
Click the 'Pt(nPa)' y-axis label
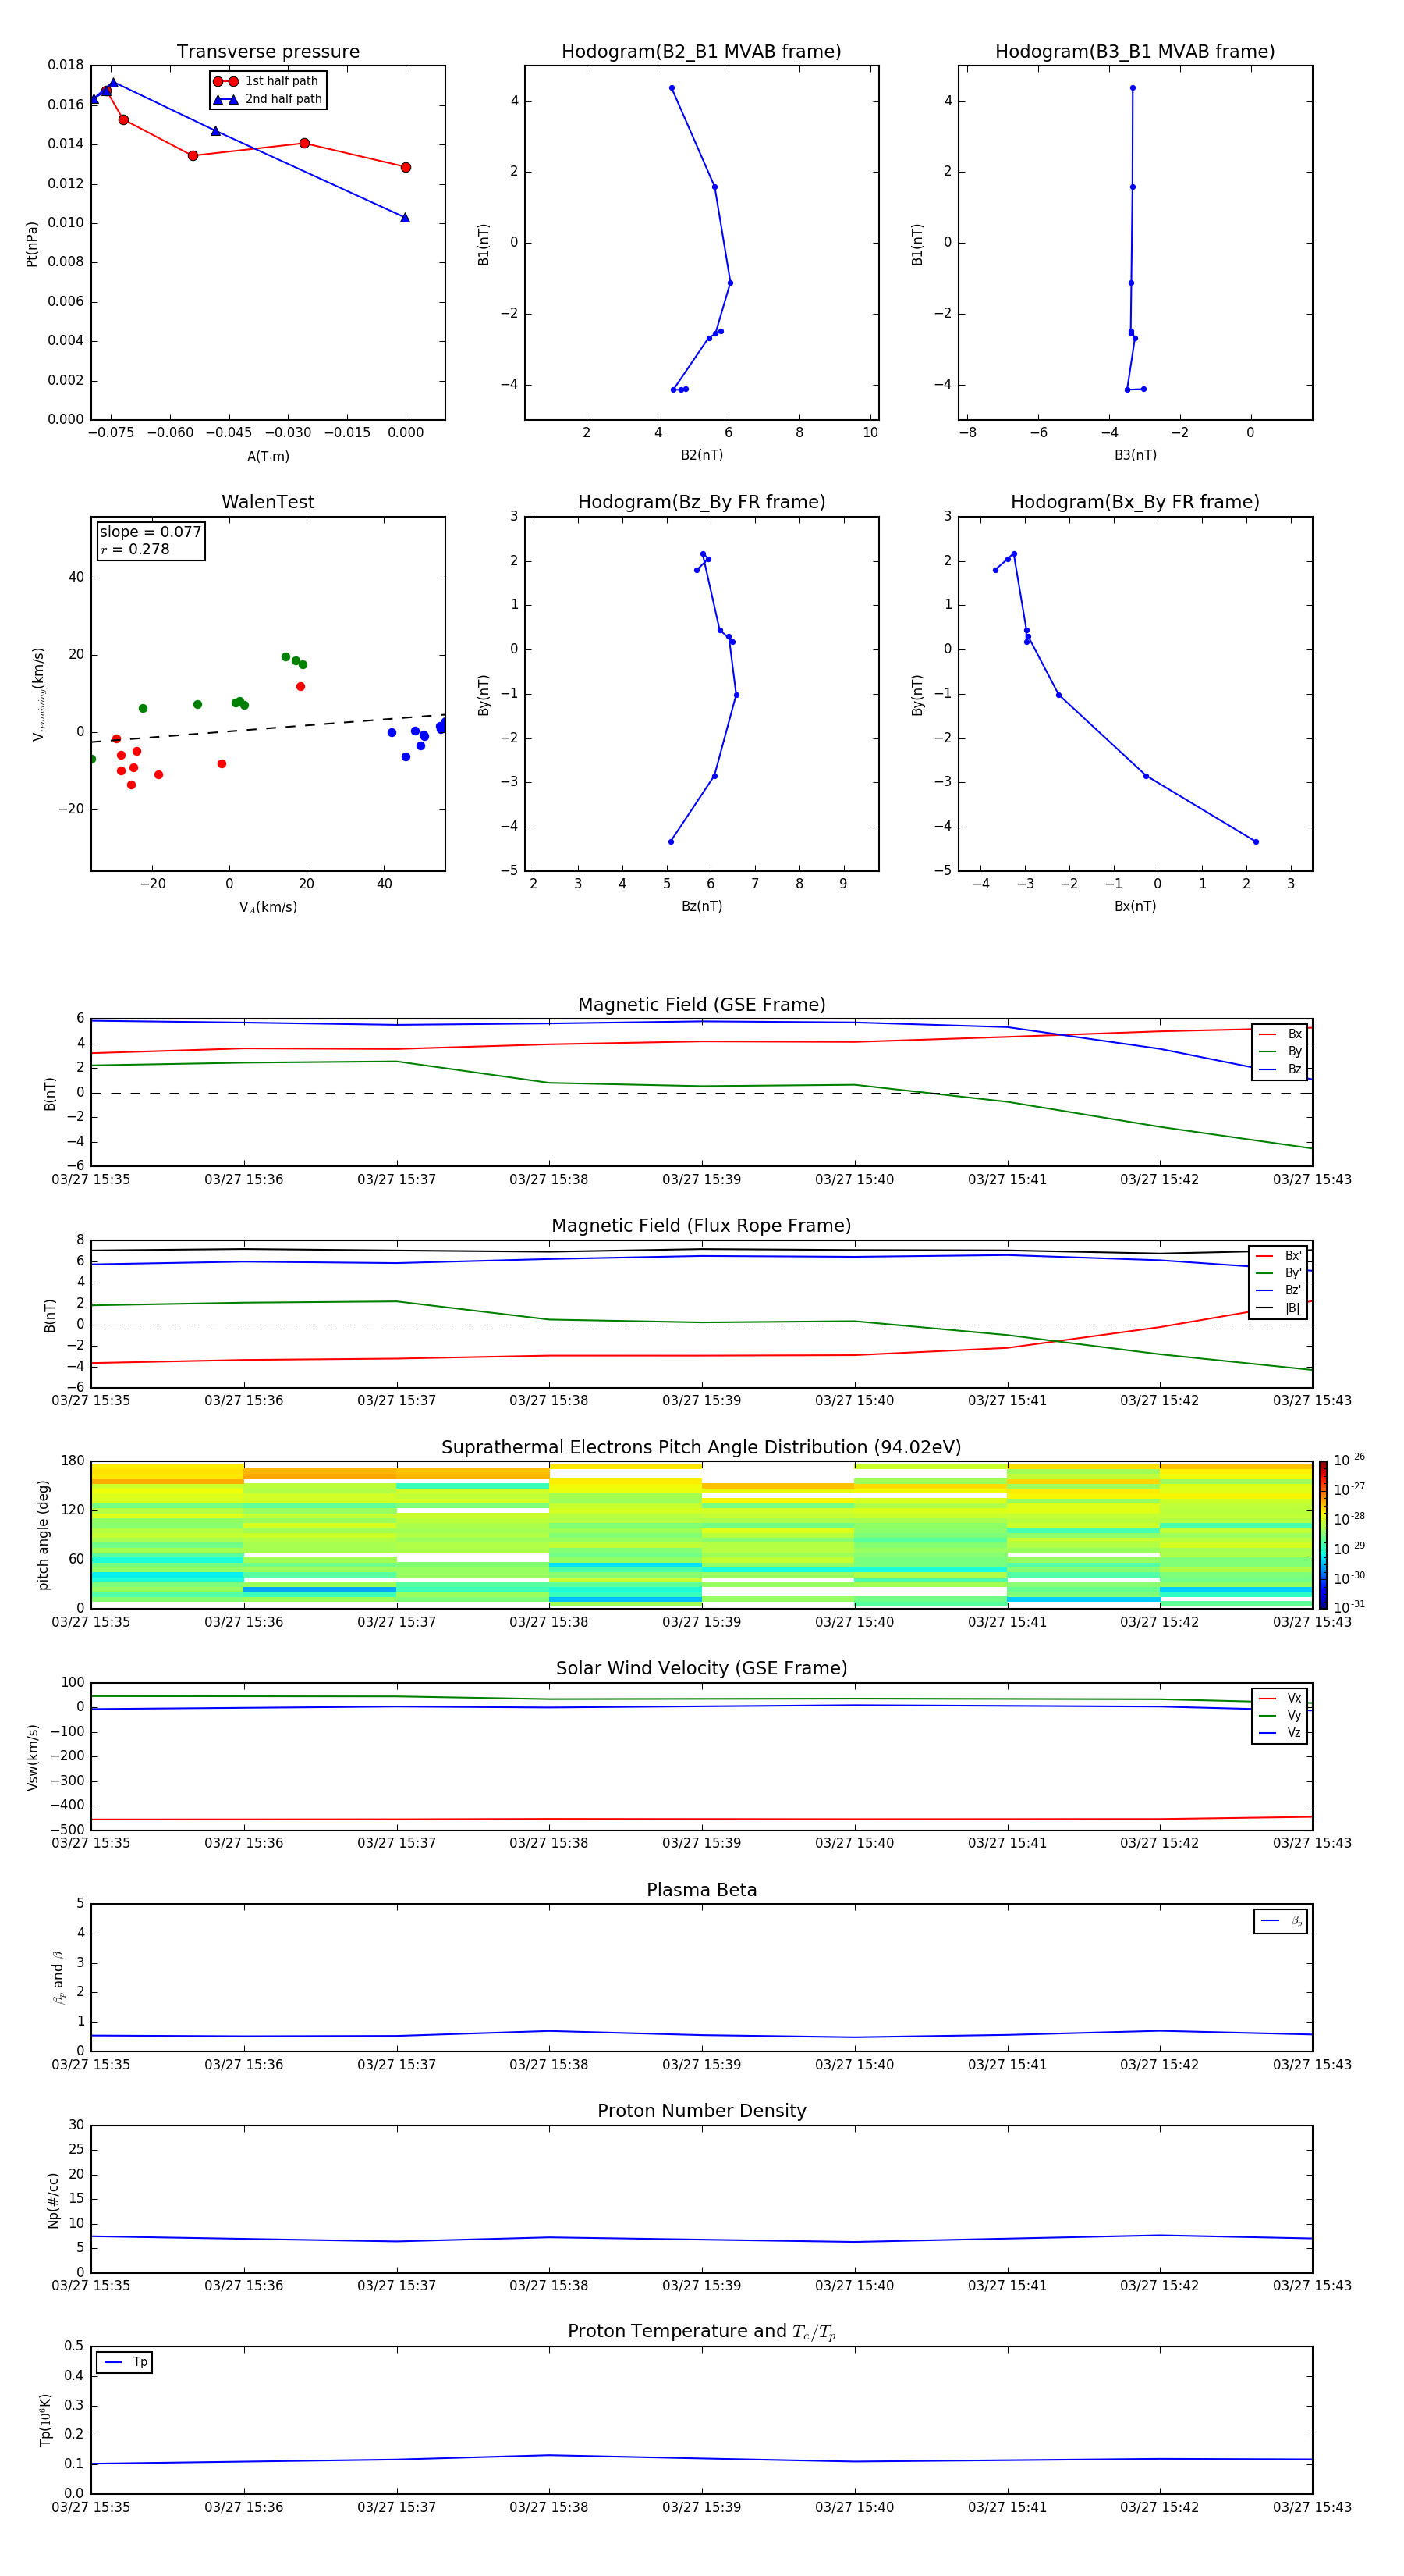point(32,244)
